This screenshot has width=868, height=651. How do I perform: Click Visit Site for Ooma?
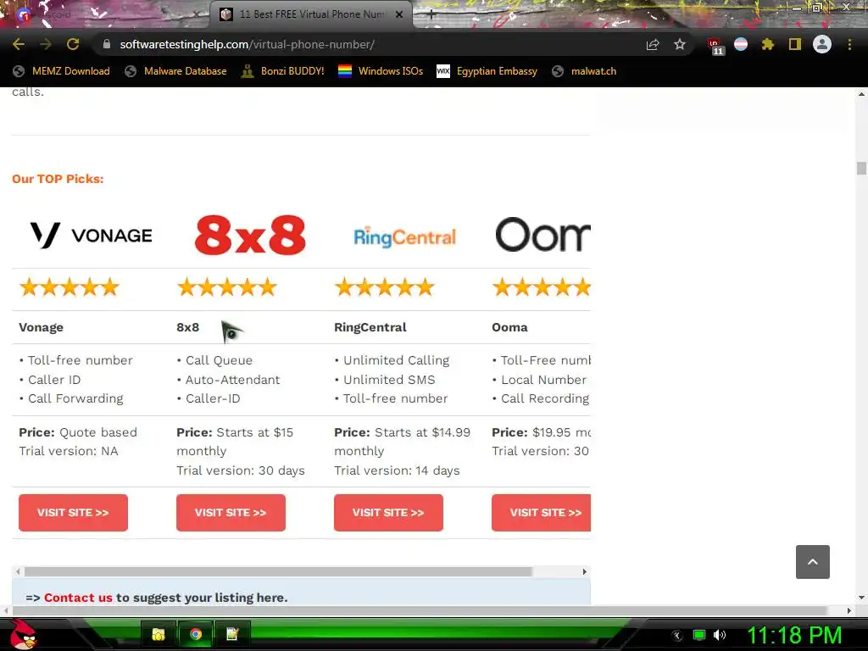pyautogui.click(x=541, y=513)
